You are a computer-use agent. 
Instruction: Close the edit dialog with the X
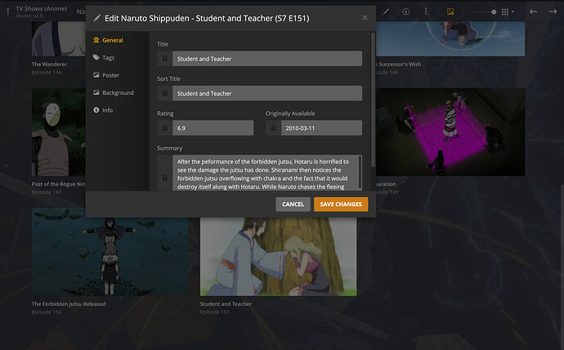click(365, 18)
